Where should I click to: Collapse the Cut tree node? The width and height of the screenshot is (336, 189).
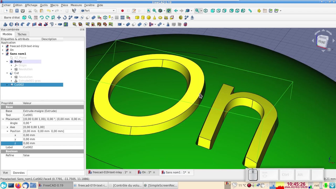[7, 73]
